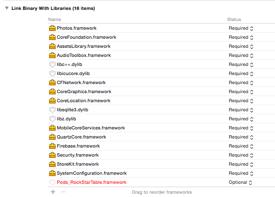Image resolution: width=275 pixels, height=197 pixels.
Task: Click the CoreFoundation.framework toolbox icon
Action: point(52,37)
